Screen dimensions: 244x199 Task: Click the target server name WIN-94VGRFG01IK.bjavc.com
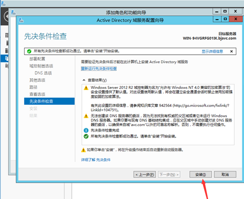(210, 38)
